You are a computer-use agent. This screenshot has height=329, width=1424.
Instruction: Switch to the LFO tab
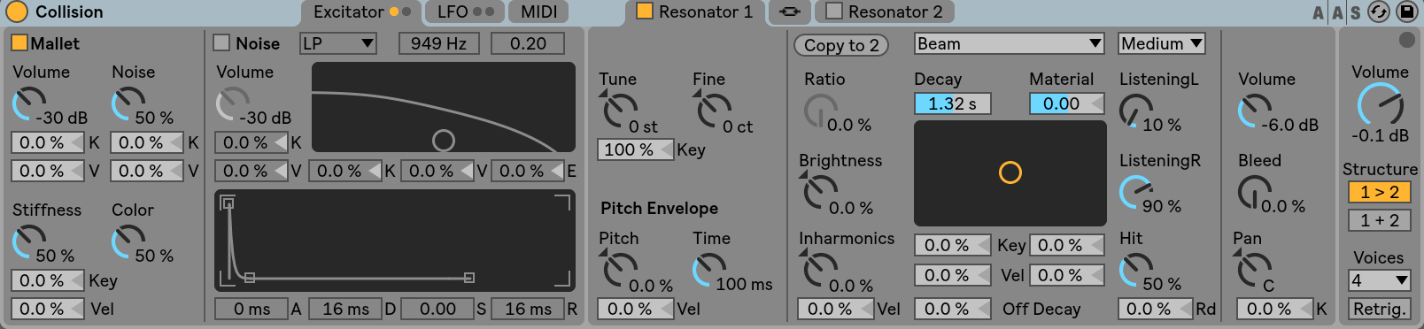point(465,11)
